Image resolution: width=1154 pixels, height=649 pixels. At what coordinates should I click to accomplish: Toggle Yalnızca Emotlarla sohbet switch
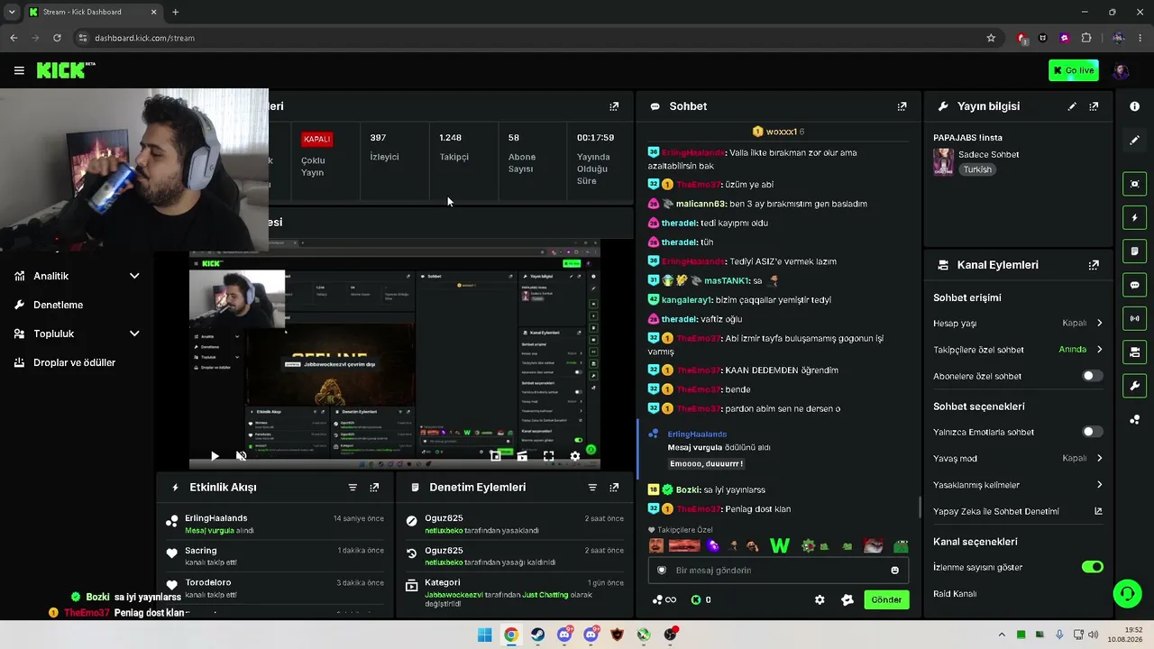(x=1092, y=432)
